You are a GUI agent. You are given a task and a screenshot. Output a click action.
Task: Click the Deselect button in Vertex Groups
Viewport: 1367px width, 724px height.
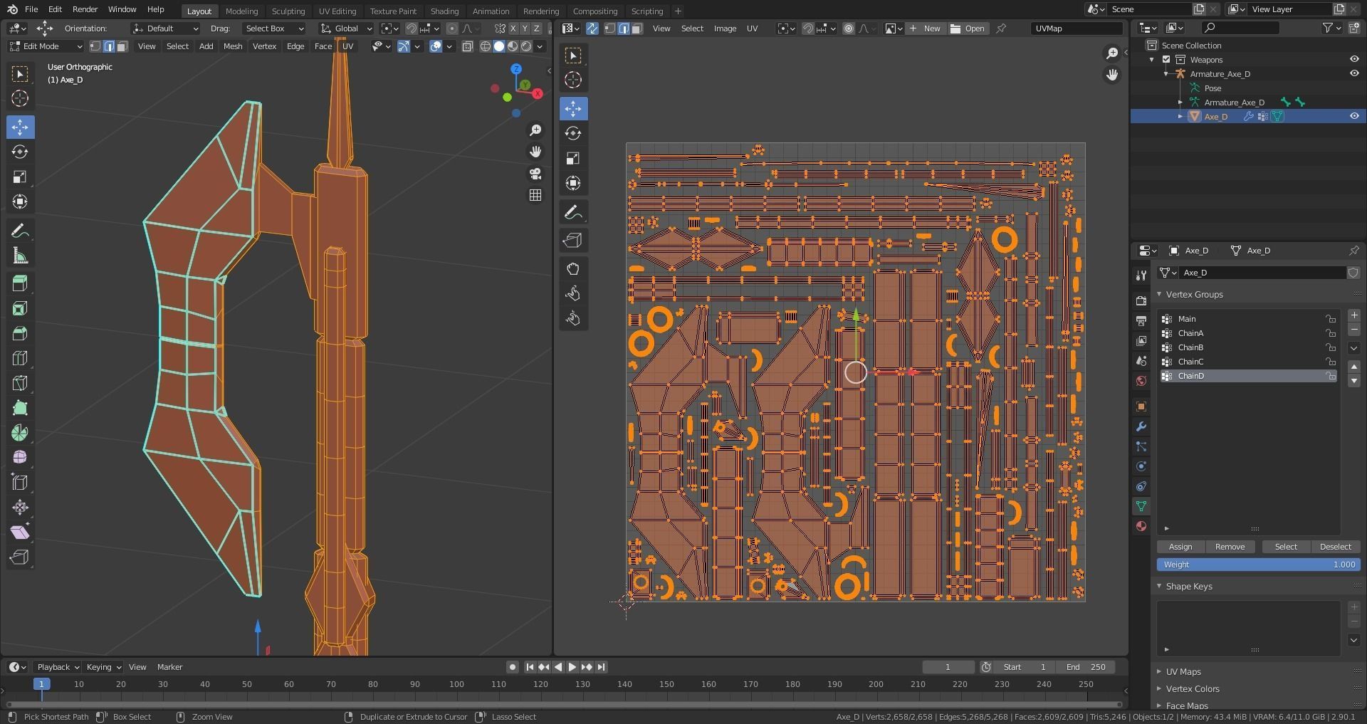(x=1335, y=547)
